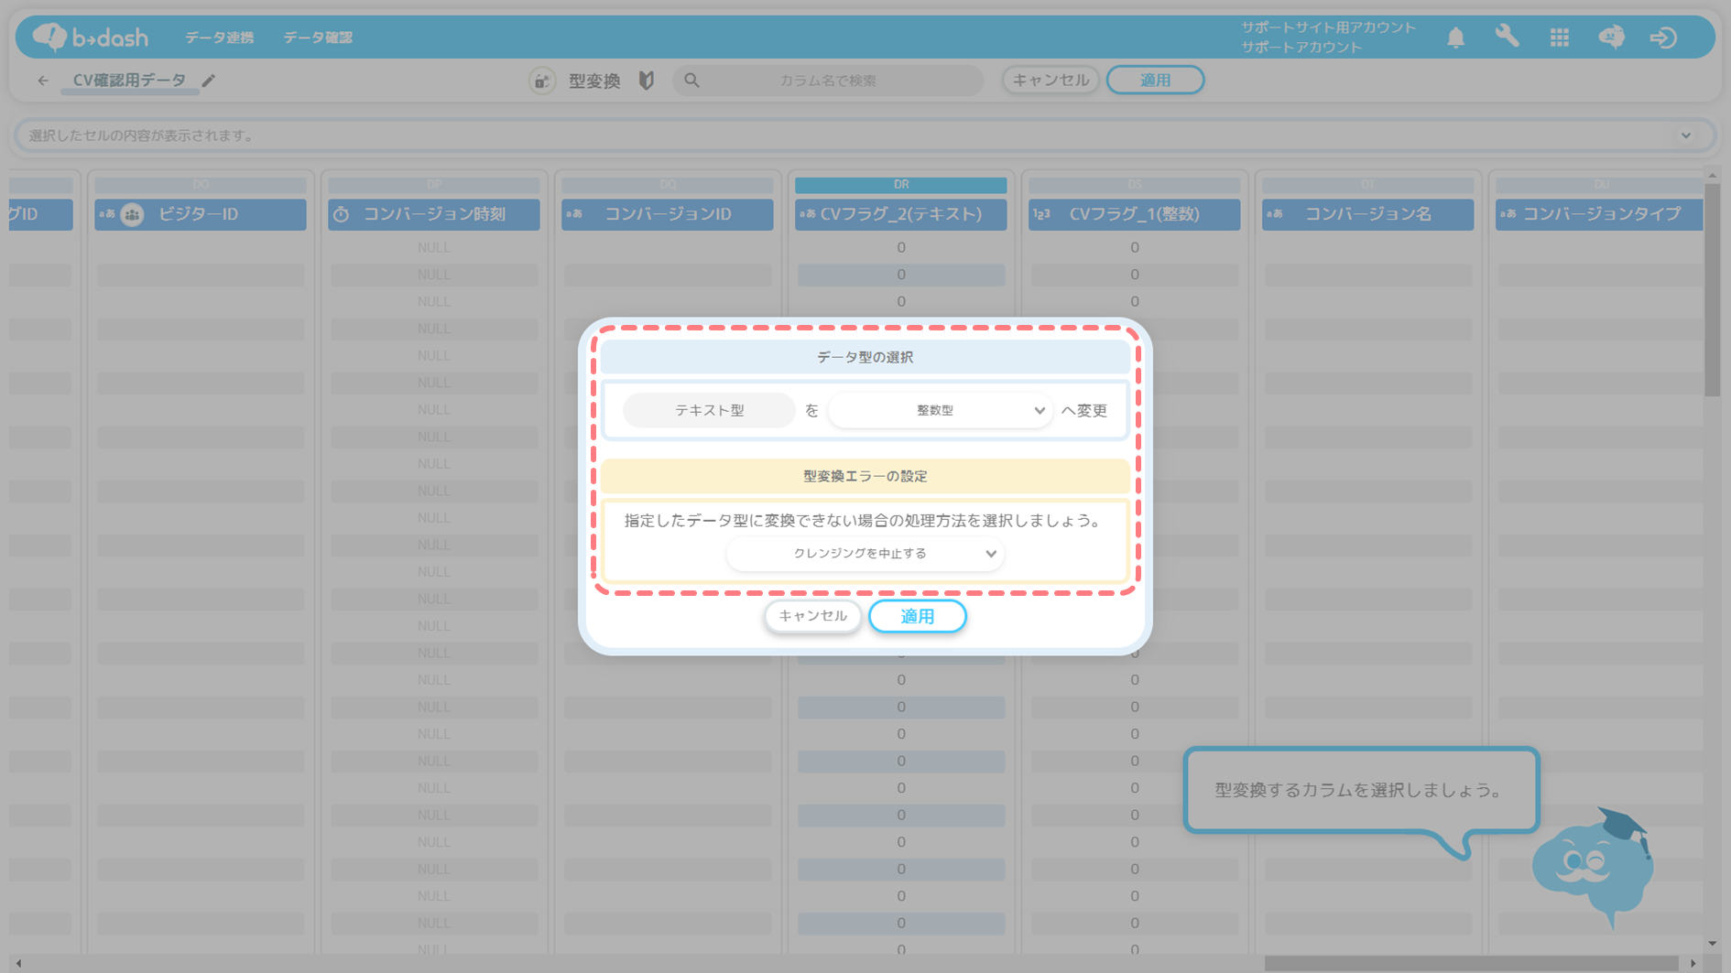Select the CVフラグ_1(整数) column header
Viewport: 1731px width, 973px height.
1134,214
